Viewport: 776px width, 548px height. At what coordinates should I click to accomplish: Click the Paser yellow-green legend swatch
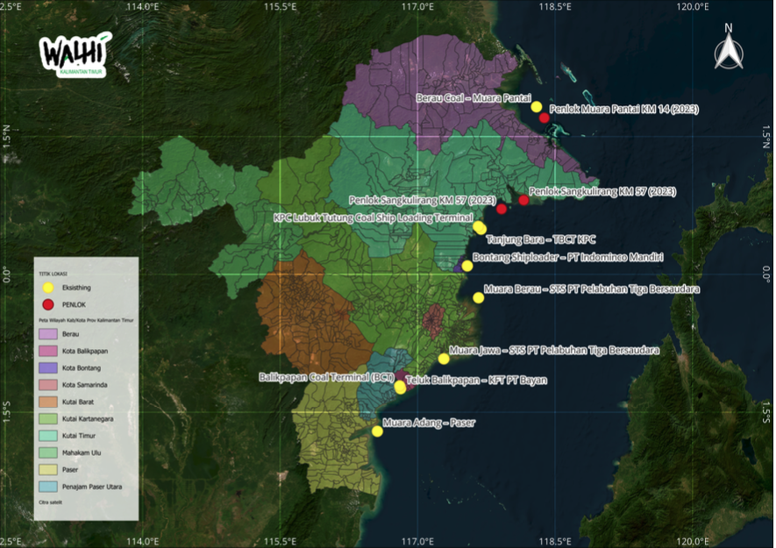[x=48, y=469]
